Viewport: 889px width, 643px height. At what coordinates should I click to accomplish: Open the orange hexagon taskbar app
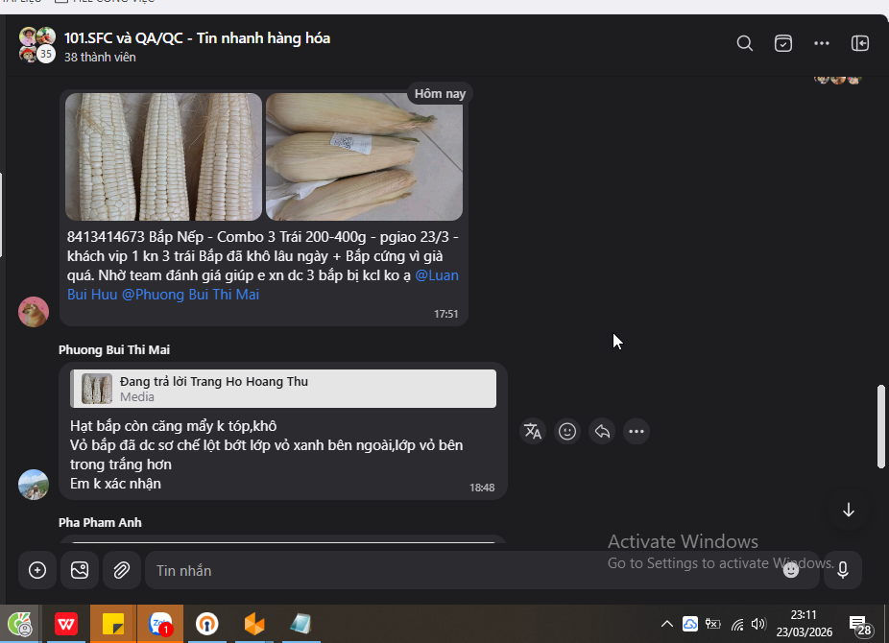coord(254,624)
